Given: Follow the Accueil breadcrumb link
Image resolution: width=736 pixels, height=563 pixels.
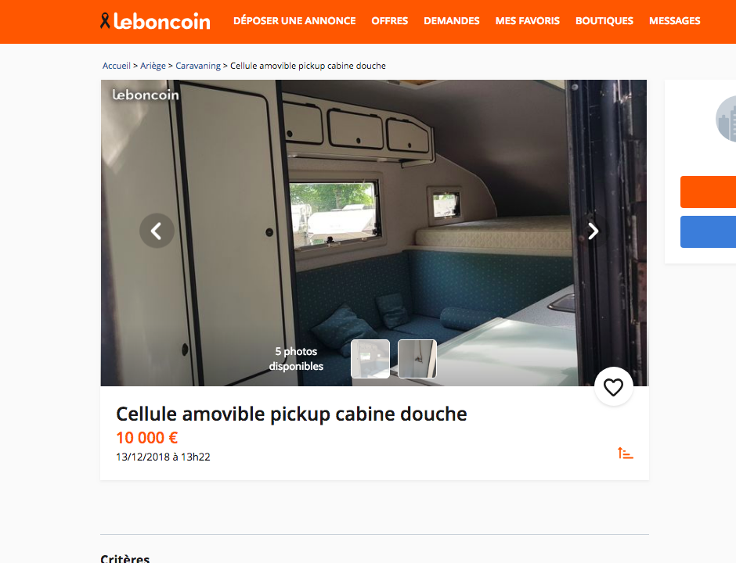Looking at the screenshot, I should [117, 66].
